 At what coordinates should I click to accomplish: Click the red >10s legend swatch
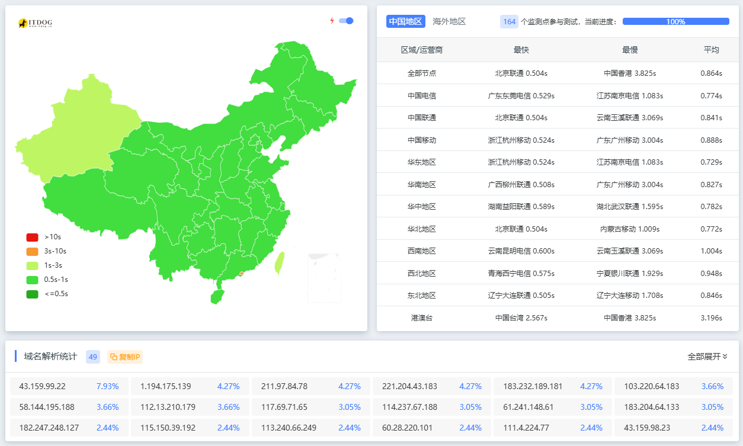(x=32, y=237)
